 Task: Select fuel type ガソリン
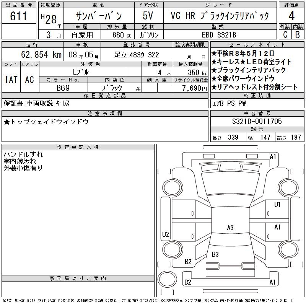[149, 35]
